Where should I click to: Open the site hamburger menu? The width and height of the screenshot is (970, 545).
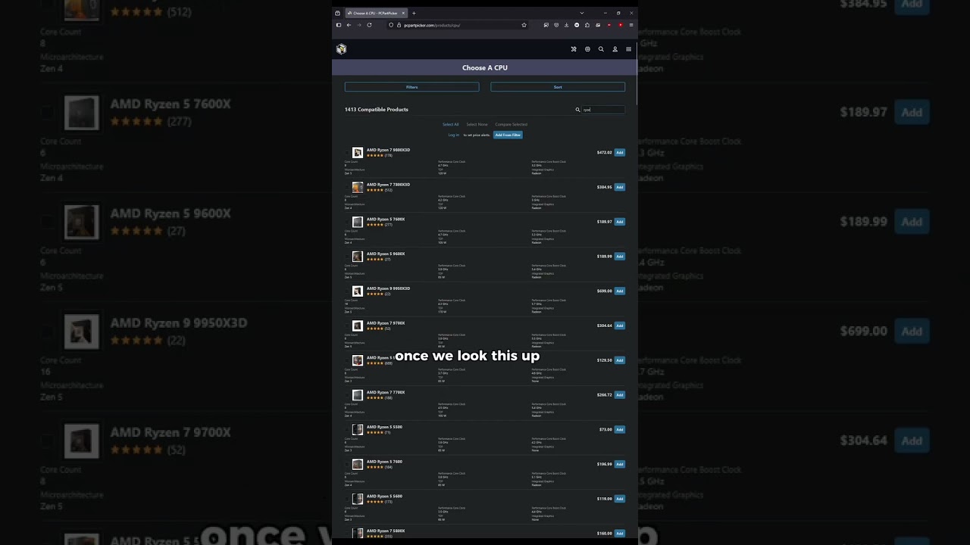tap(628, 49)
